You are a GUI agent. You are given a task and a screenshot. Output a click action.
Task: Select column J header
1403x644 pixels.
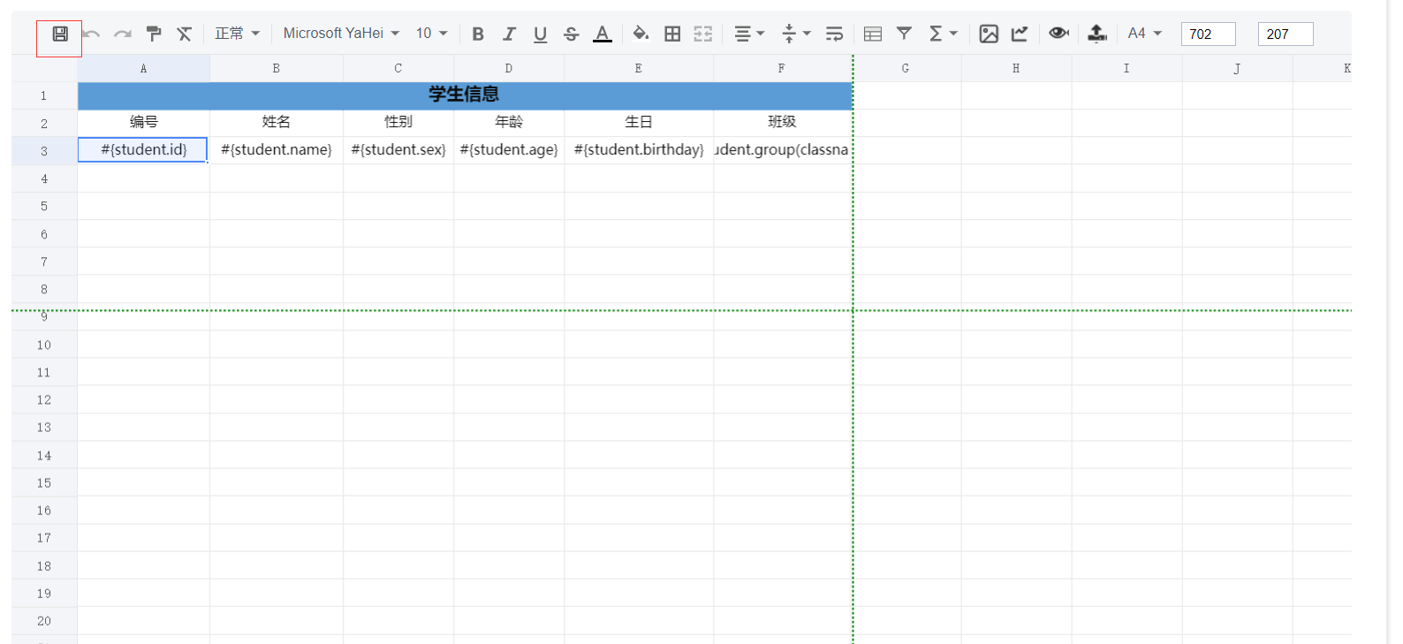coord(1237,68)
